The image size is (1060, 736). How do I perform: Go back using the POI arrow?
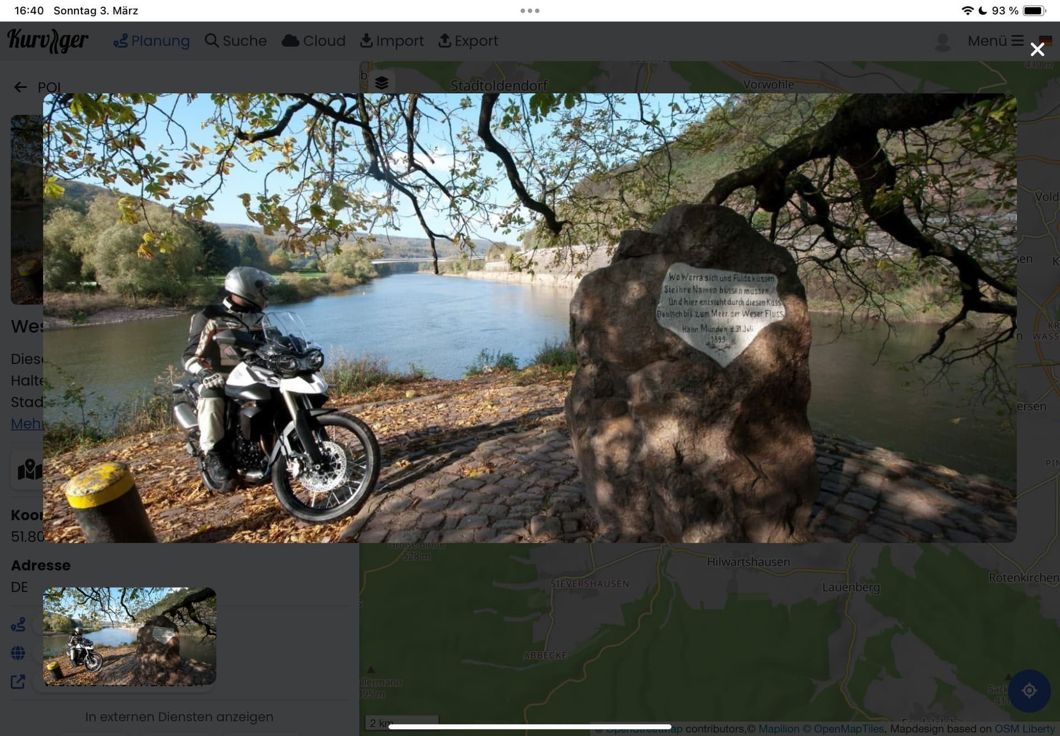(20, 87)
